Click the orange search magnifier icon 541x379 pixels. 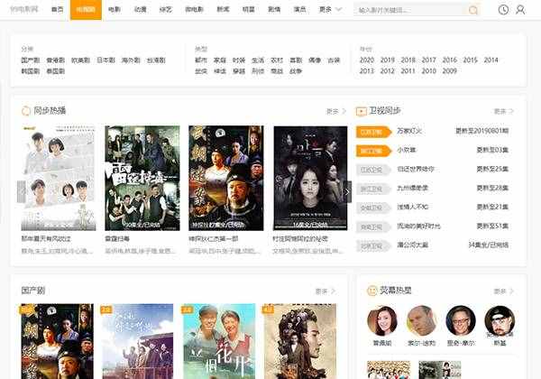point(473,10)
